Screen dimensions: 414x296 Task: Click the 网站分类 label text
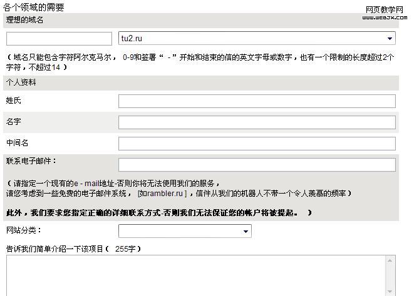coord(24,231)
